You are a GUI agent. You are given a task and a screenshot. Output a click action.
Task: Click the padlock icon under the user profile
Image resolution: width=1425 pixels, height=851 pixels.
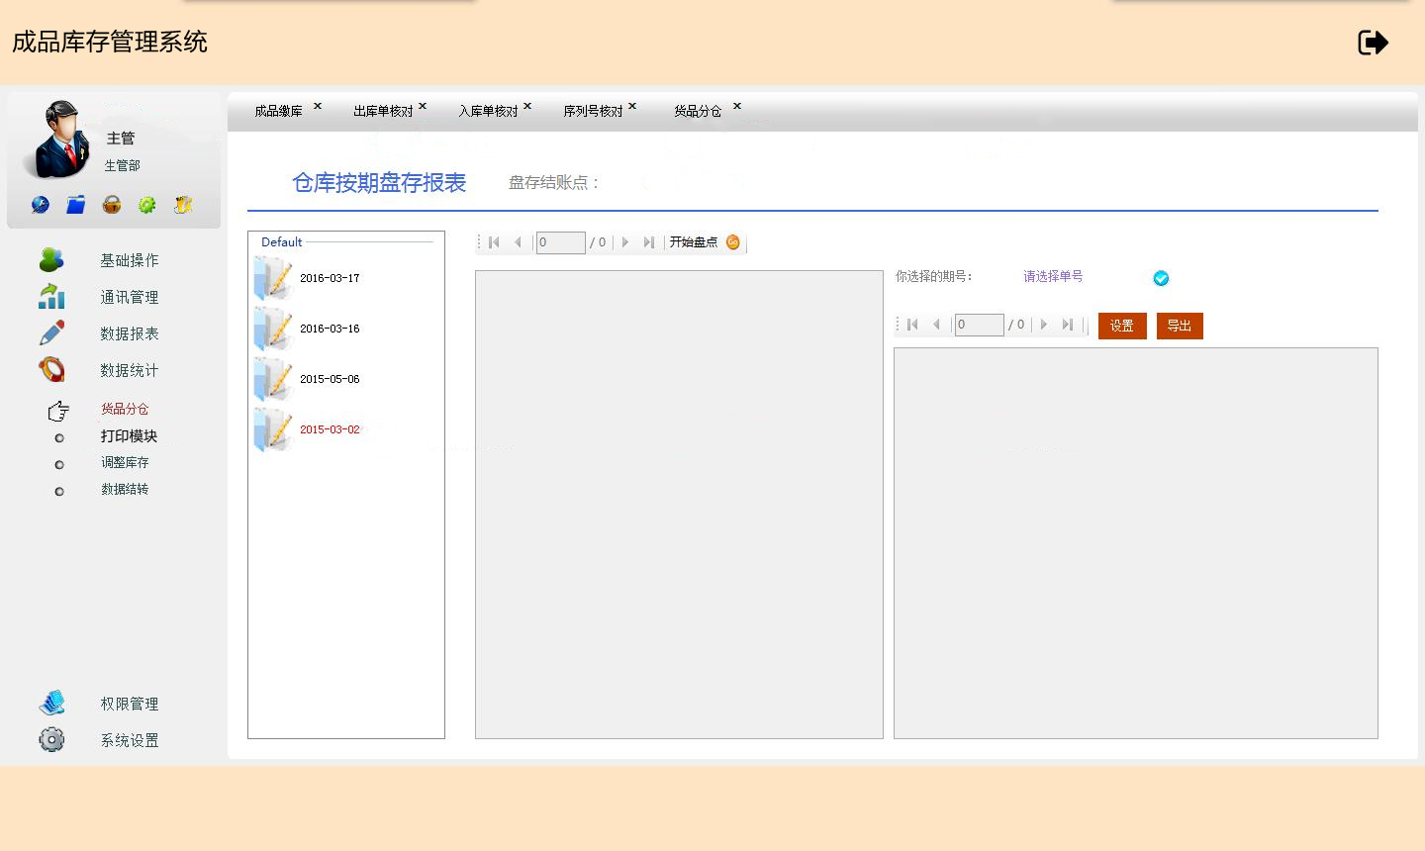tap(112, 205)
